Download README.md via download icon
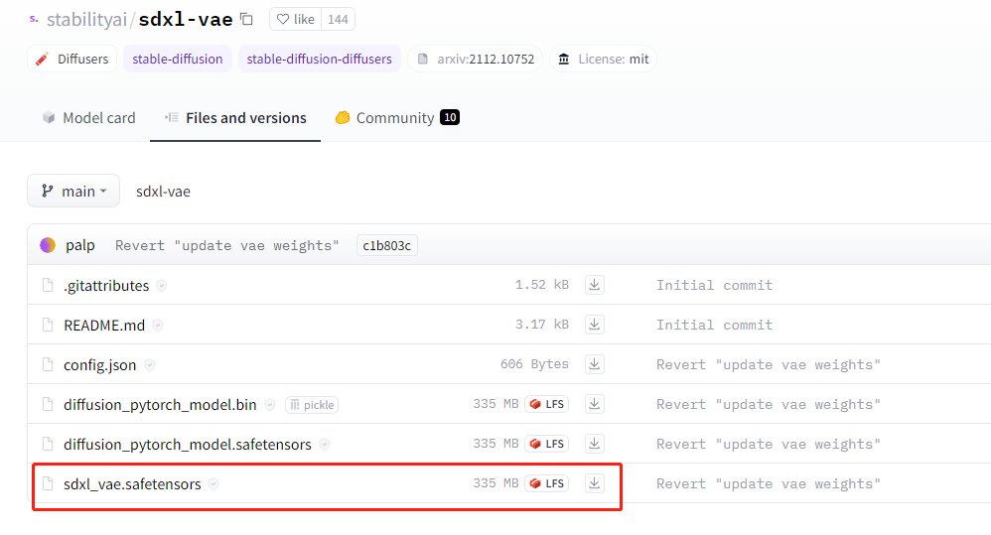 pos(594,325)
